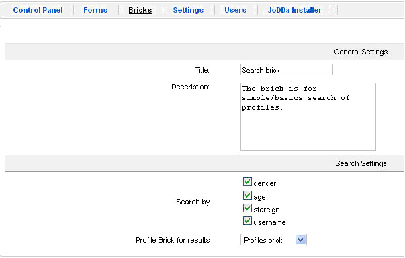Expand the Profile Brick for results dropdown
Viewport: 405px width, 258px height.
pos(273,240)
